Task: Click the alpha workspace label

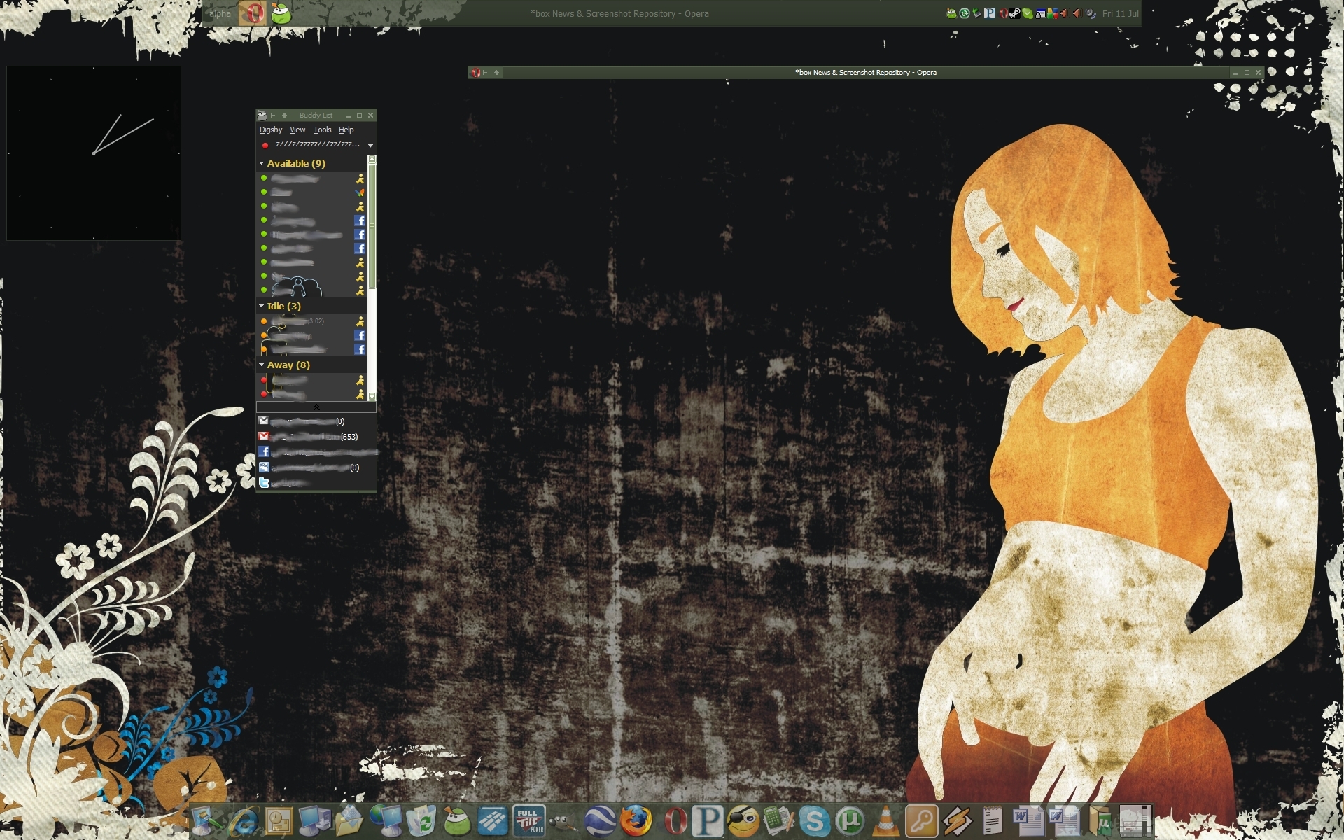Action: point(220,13)
